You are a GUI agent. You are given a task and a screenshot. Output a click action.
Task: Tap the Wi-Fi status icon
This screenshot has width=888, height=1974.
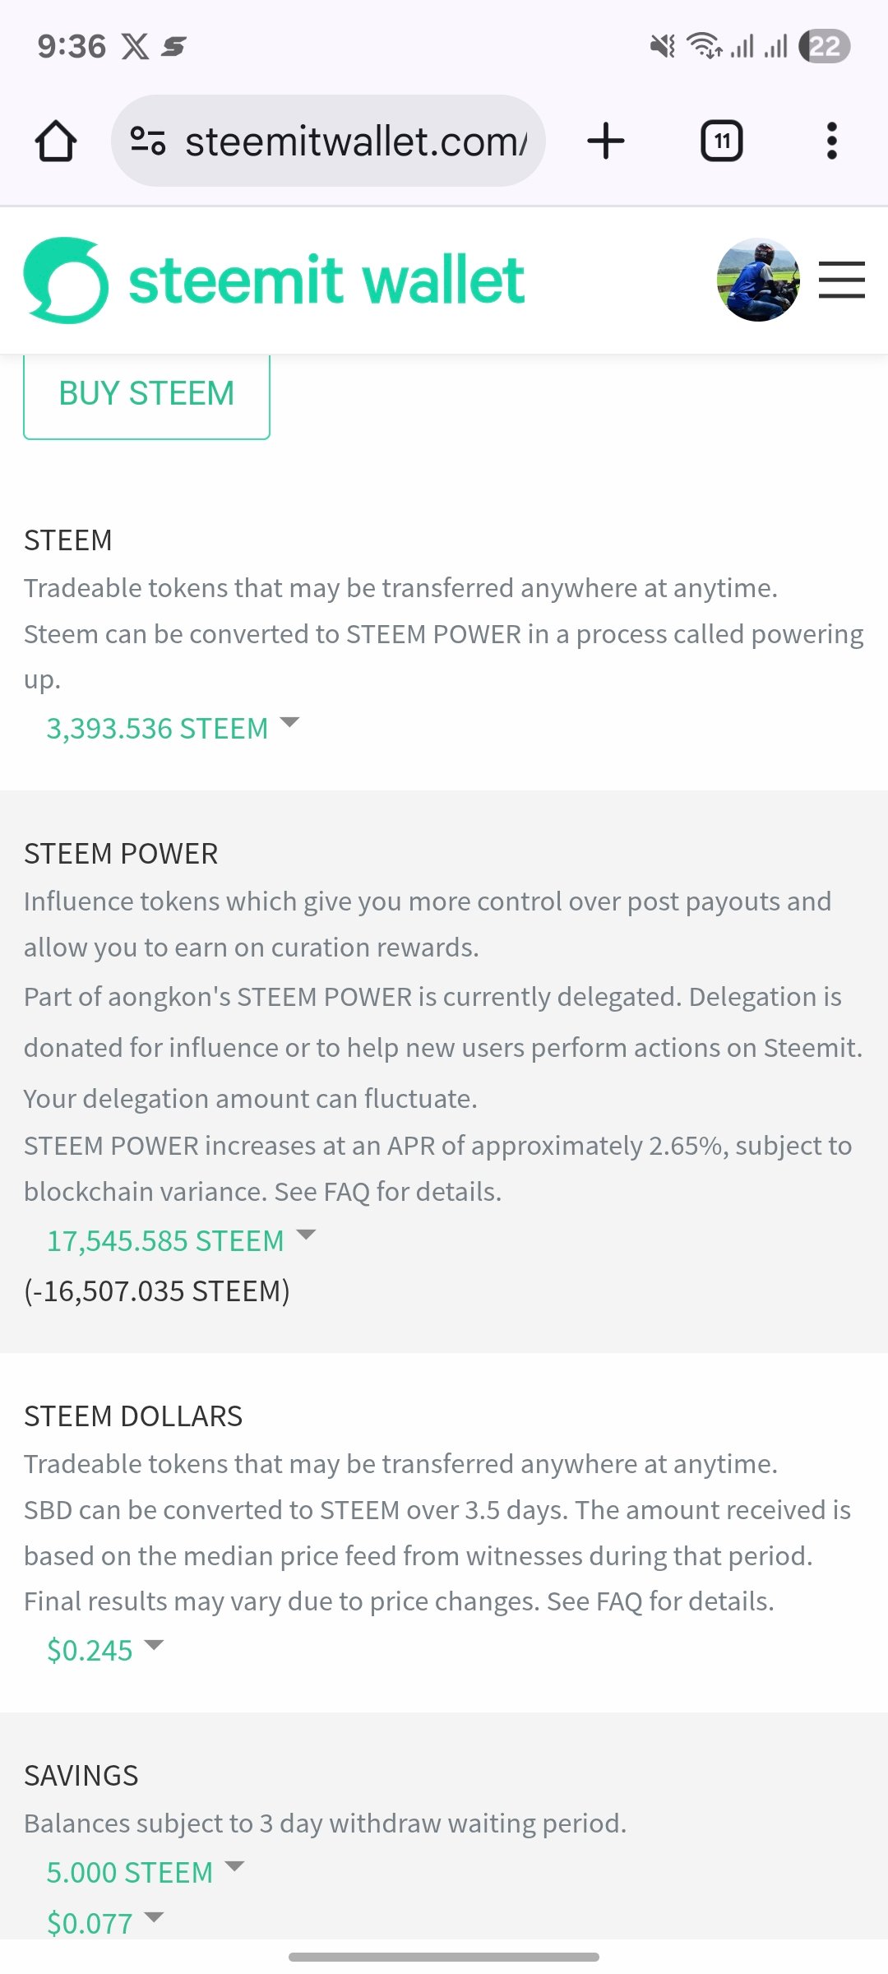(x=705, y=46)
